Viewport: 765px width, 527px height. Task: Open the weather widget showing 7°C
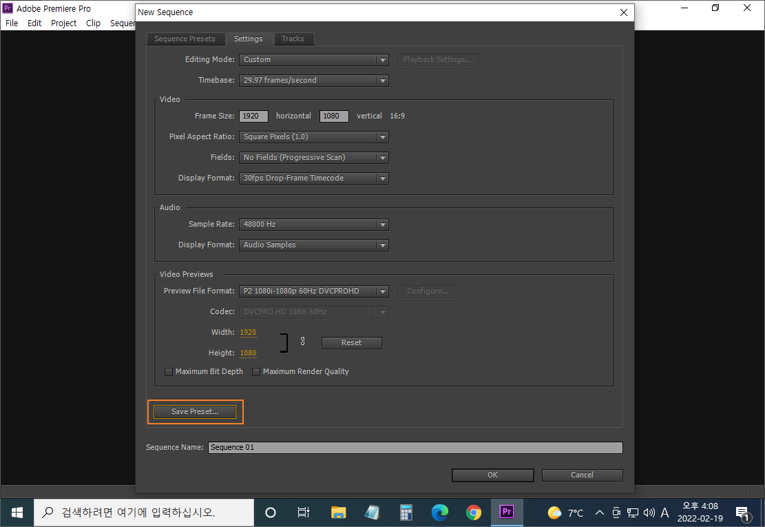[565, 513]
